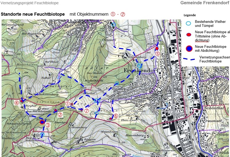The height and width of the screenshot is (157, 230).
Task: Click the existing pond circle icon in legend
Action: [188, 23]
